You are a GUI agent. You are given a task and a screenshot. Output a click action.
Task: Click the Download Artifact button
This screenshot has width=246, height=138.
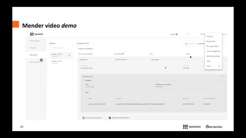tap(92, 118)
